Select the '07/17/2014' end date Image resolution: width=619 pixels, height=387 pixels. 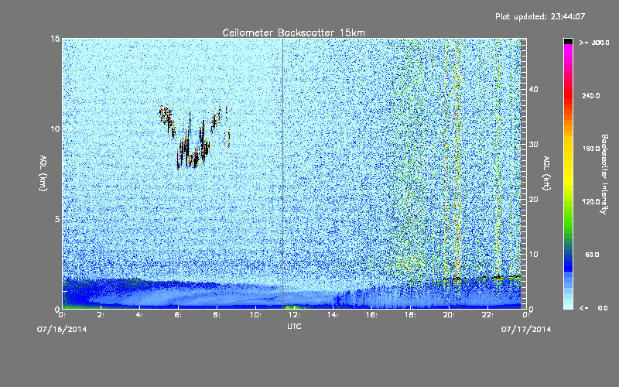[526, 330]
